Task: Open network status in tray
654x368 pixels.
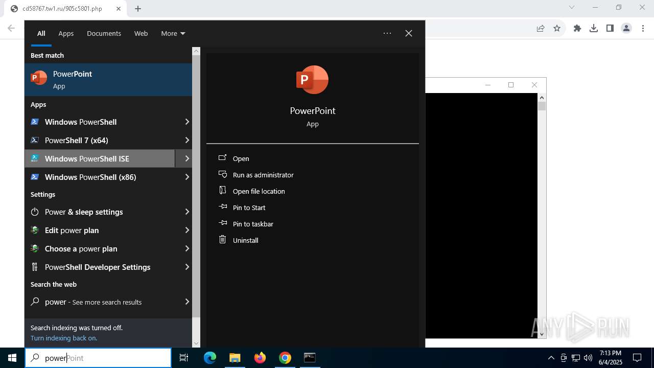Action: [576, 358]
